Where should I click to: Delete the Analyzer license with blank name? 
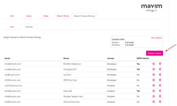[x=160, y=85]
